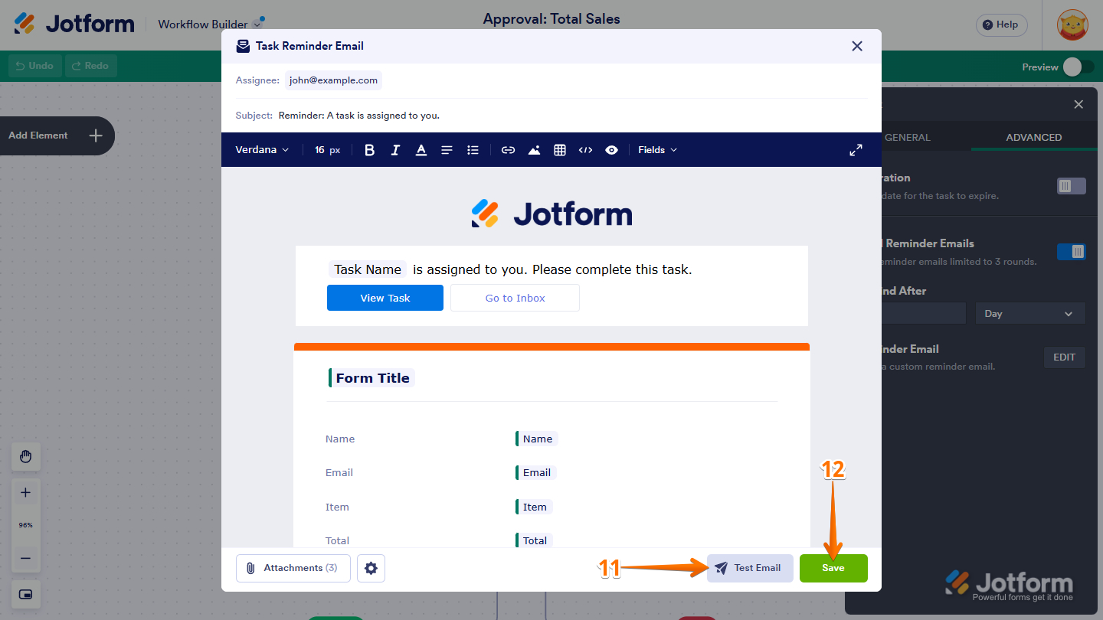Open the Attachments (3) button
The width and height of the screenshot is (1103, 620).
click(x=293, y=568)
